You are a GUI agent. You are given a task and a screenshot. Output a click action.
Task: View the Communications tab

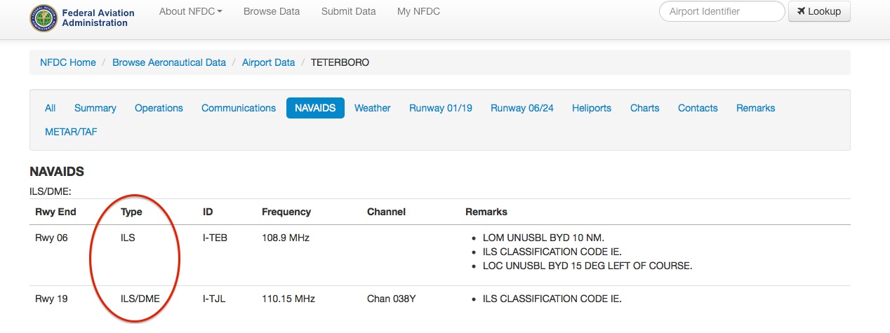click(x=239, y=108)
